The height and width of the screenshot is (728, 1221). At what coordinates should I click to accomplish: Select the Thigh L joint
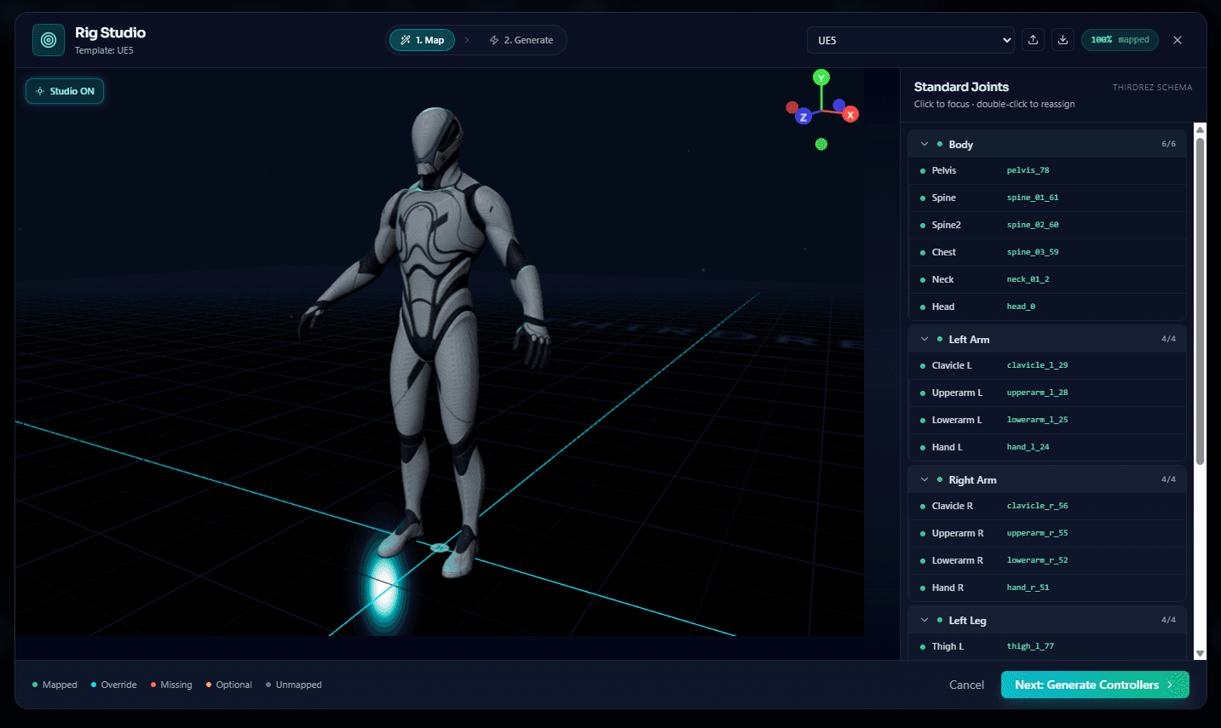(x=1047, y=646)
